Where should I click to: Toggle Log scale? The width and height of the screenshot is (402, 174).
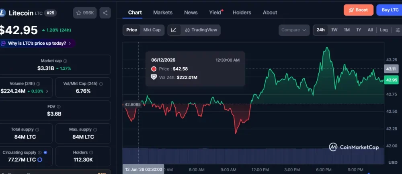tap(384, 30)
